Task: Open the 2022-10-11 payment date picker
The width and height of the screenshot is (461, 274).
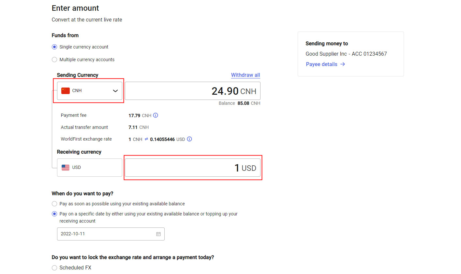Action: click(x=108, y=234)
